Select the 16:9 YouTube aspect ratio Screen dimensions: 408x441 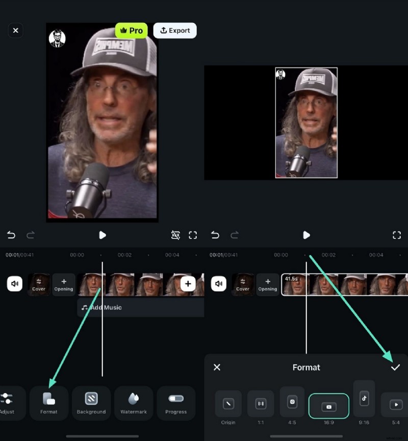pyautogui.click(x=328, y=406)
